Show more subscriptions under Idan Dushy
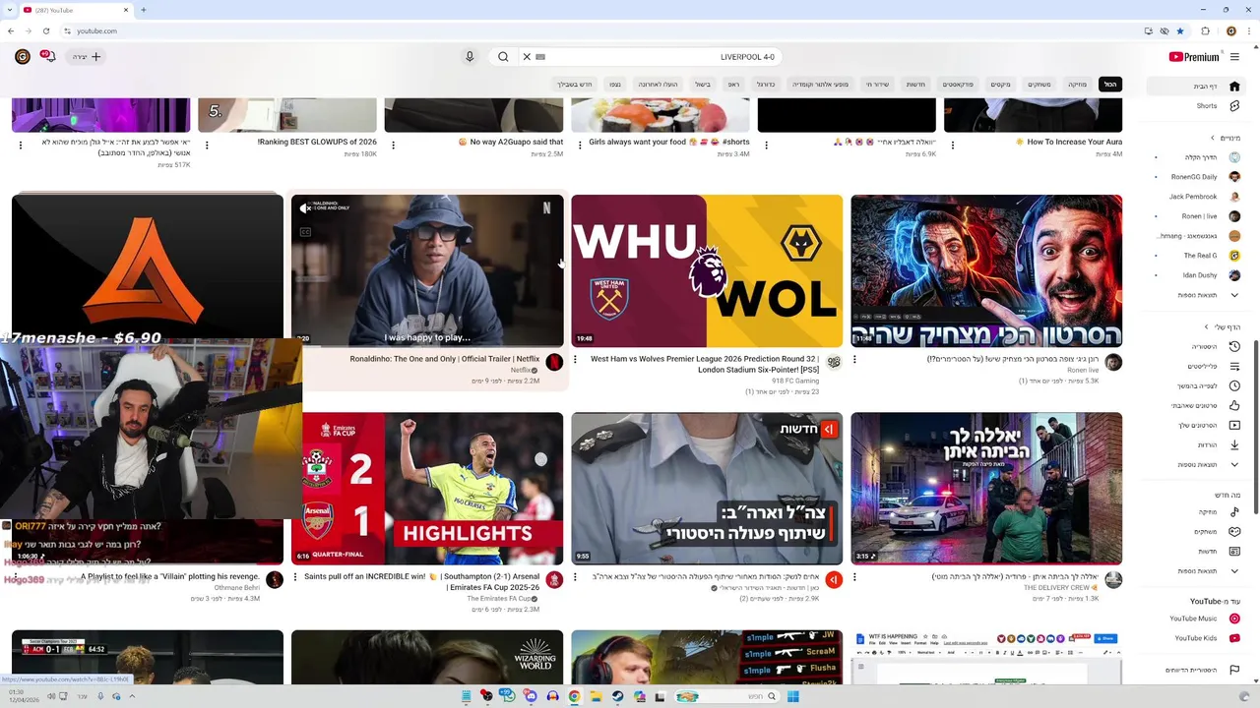 pos(1196,295)
